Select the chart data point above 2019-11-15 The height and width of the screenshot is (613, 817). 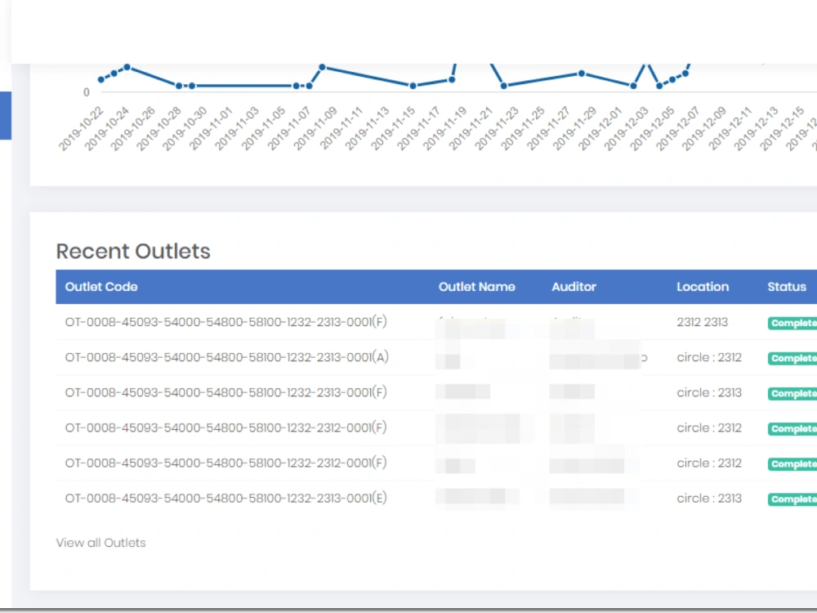[413, 86]
